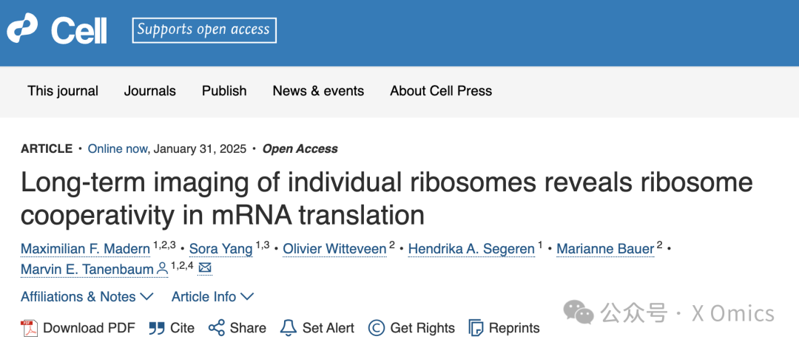Open author Sora Yang's profile link
The height and width of the screenshot is (345, 799).
click(220, 249)
